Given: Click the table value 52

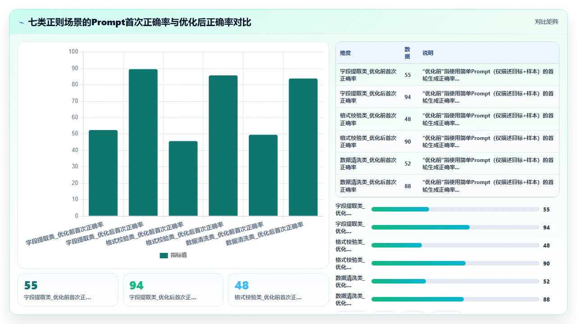Looking at the screenshot, I should pos(408,164).
